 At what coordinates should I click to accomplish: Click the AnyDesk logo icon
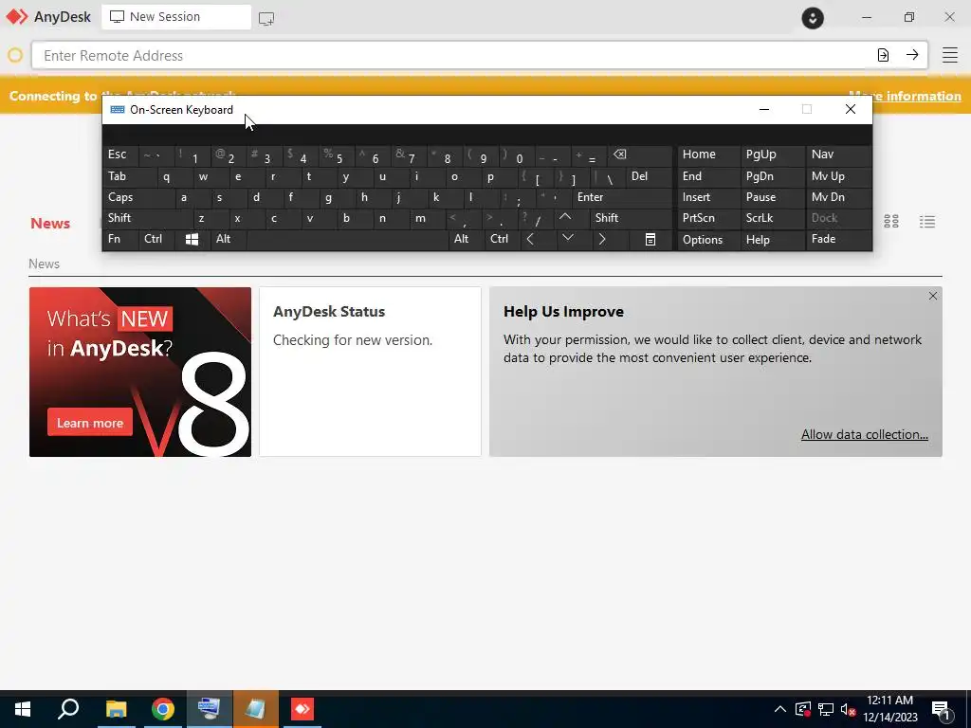pyautogui.click(x=17, y=17)
